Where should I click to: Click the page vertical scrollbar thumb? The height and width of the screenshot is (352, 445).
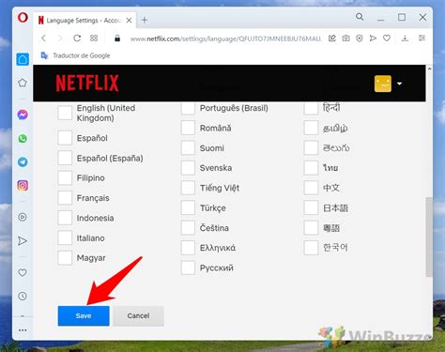429,237
